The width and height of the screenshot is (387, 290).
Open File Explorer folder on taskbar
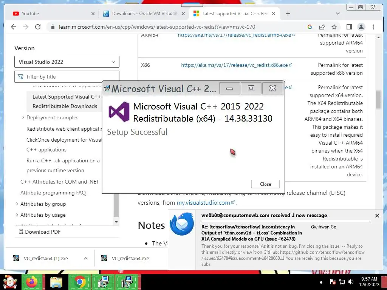56,282
